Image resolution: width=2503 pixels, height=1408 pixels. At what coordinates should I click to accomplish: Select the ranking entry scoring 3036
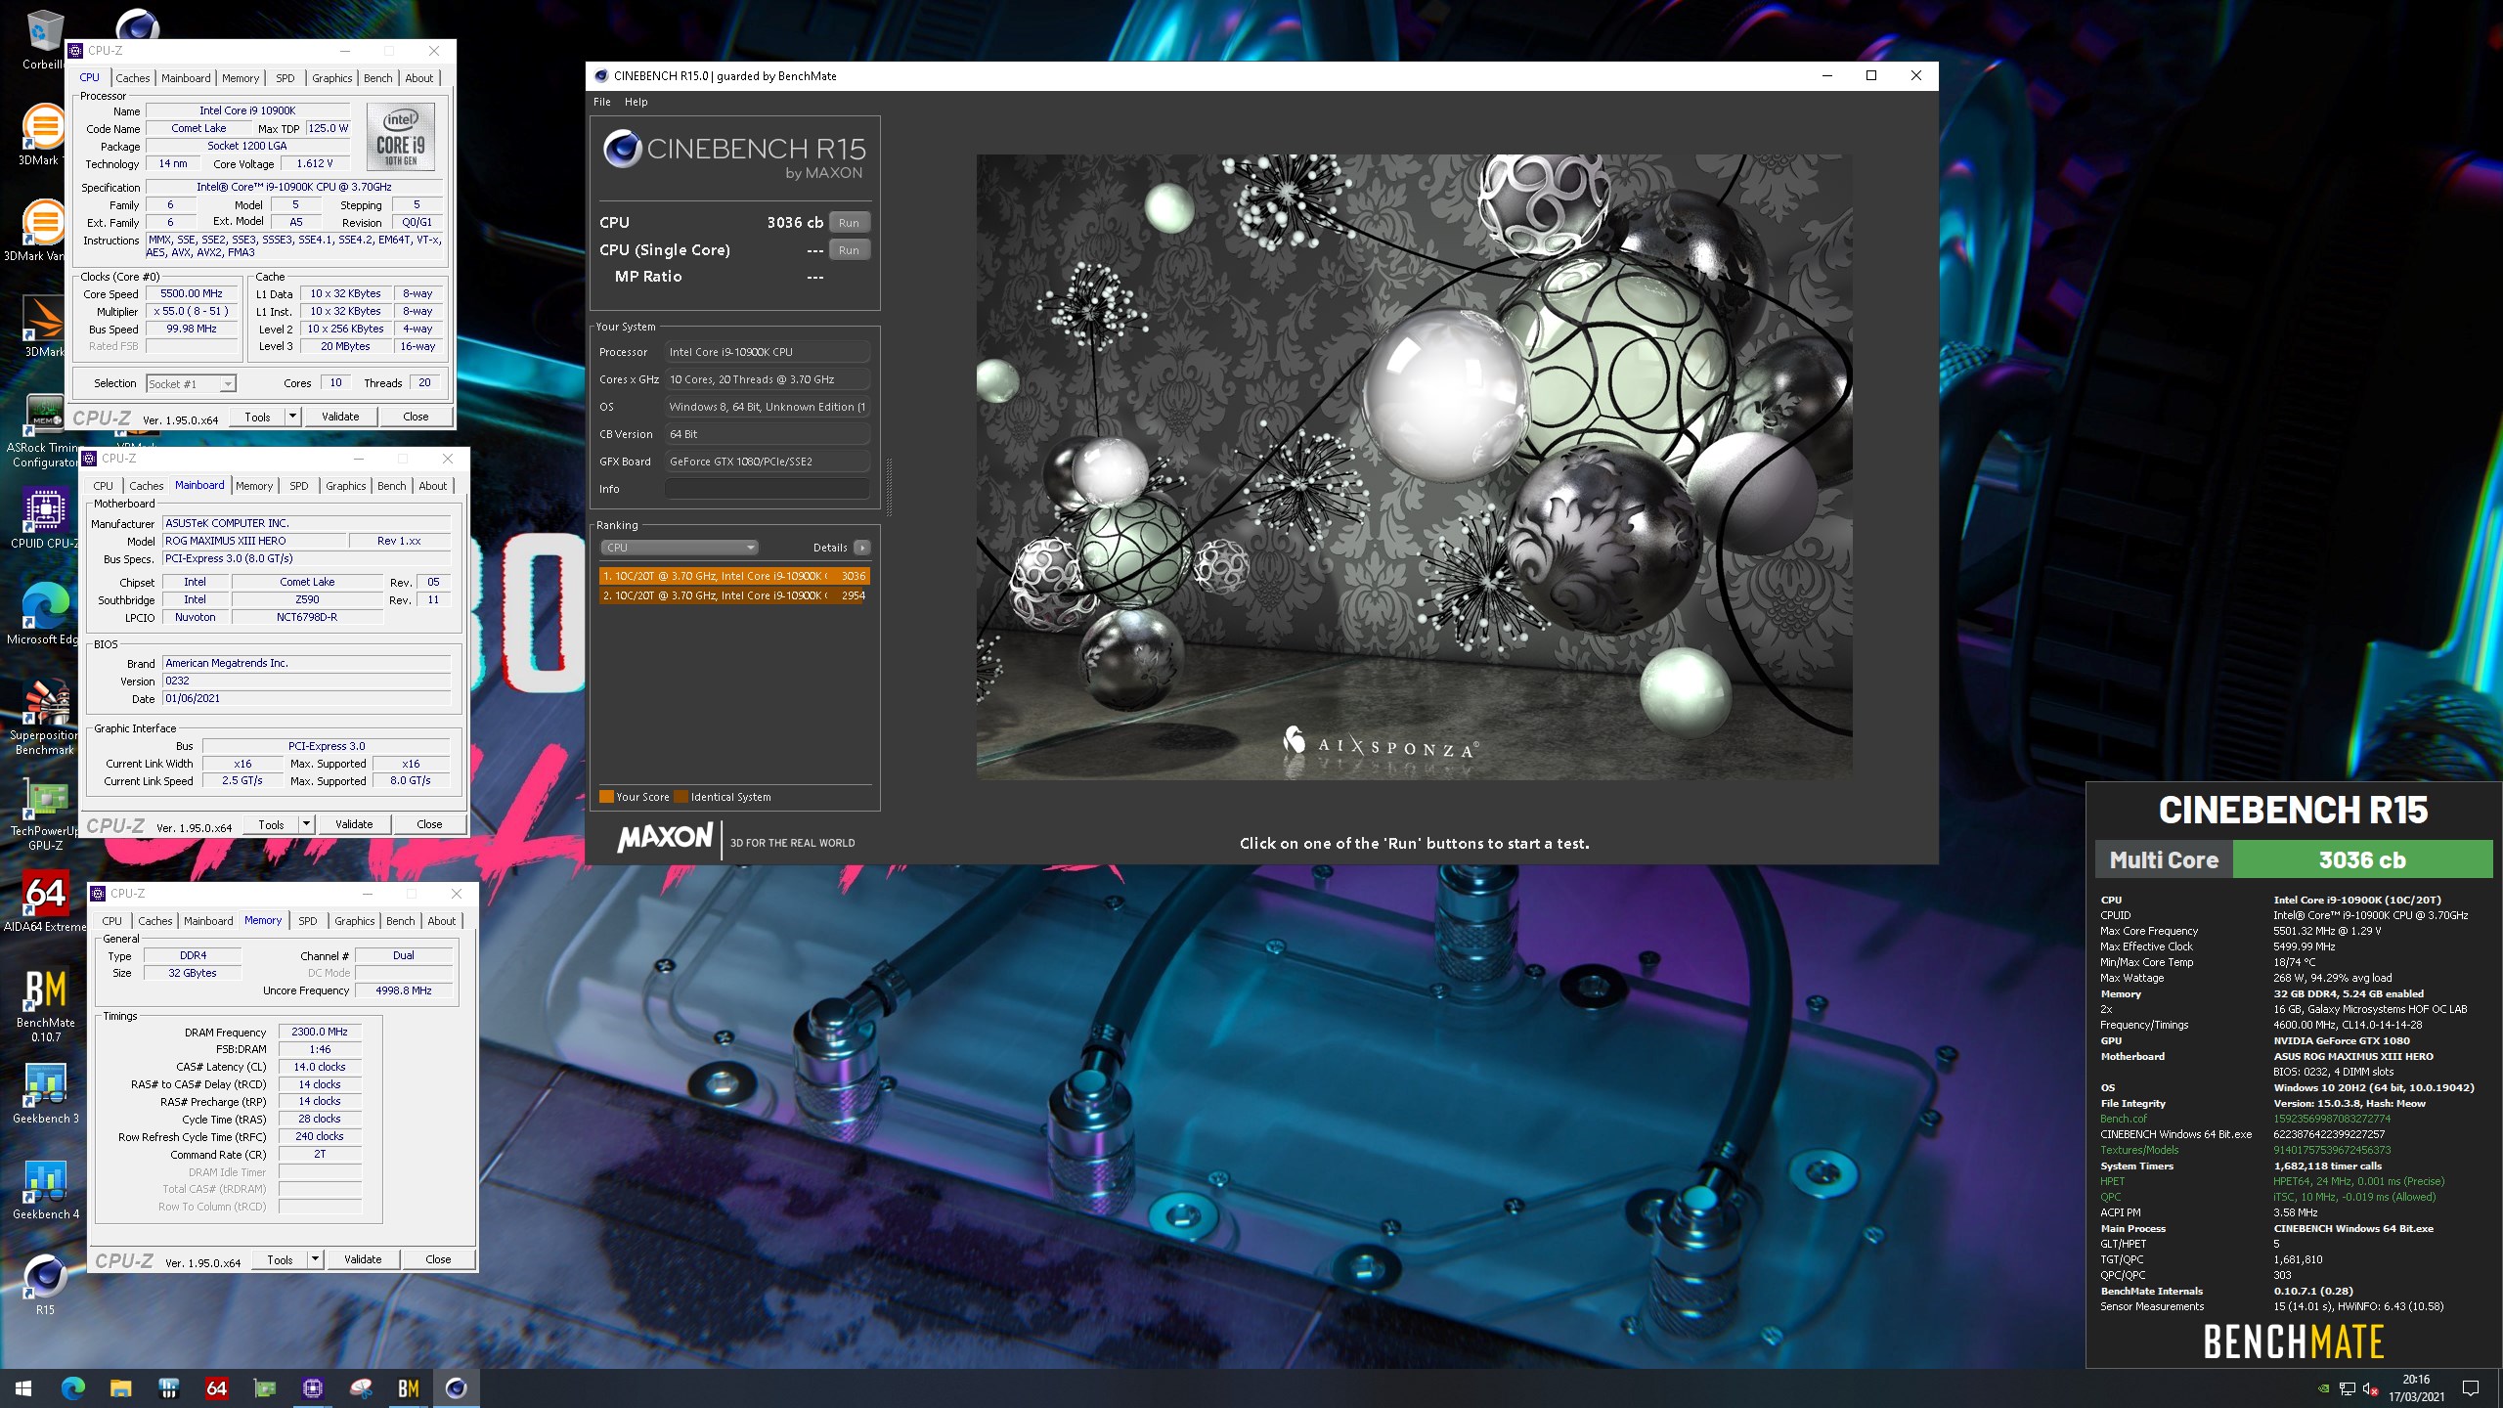pos(733,576)
